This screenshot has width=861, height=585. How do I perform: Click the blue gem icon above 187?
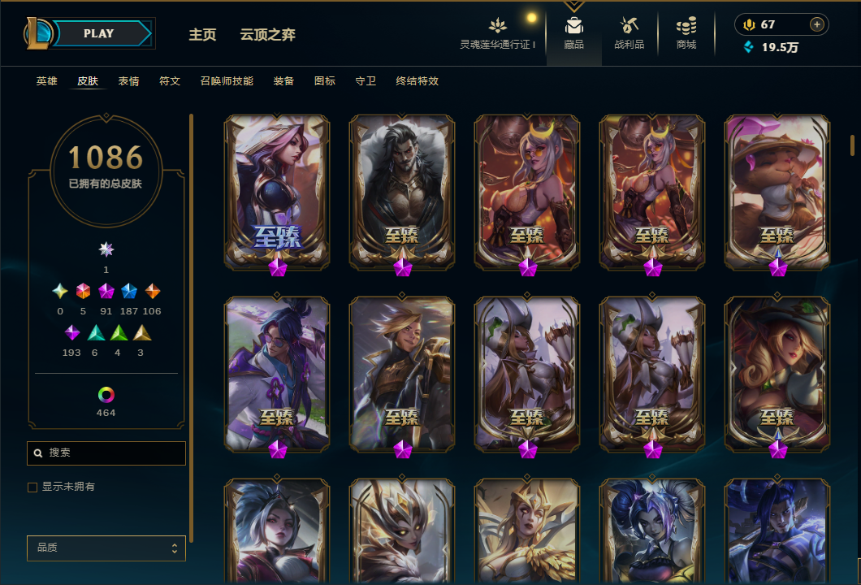coord(129,291)
